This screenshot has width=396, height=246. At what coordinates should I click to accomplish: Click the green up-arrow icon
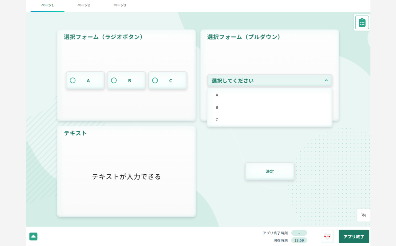(x=33, y=236)
